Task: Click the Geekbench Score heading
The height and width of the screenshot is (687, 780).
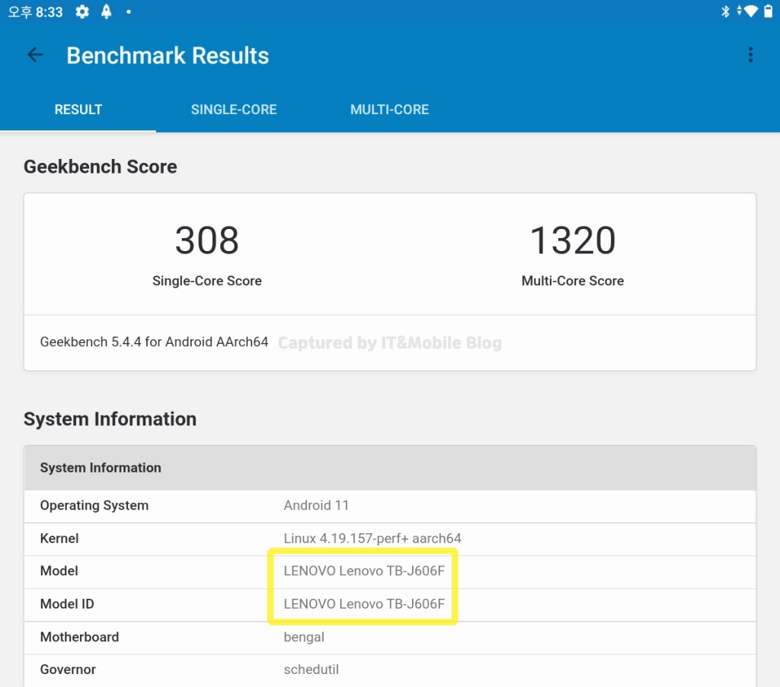Action: click(x=101, y=167)
